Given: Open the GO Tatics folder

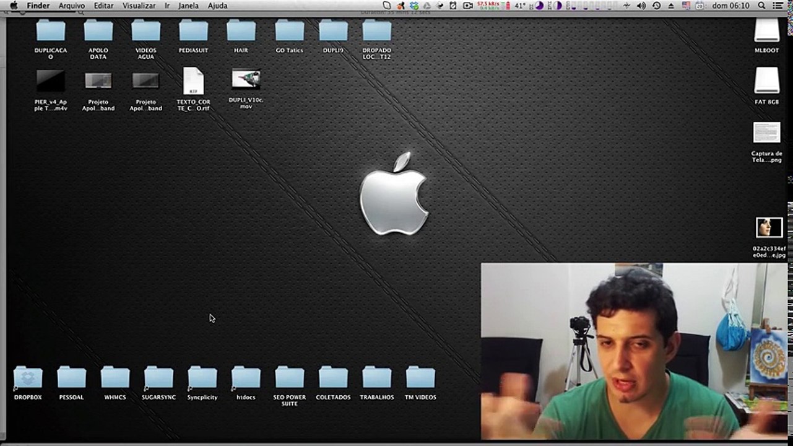Looking at the screenshot, I should (x=289, y=30).
